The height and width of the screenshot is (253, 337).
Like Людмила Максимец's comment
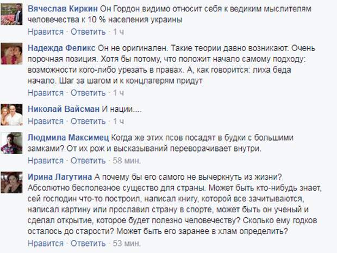click(46, 161)
